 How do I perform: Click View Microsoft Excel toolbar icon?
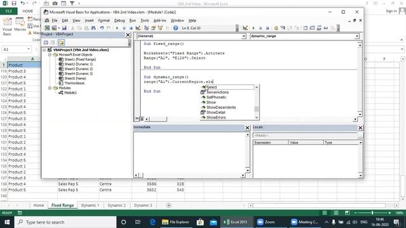pos(47,28)
